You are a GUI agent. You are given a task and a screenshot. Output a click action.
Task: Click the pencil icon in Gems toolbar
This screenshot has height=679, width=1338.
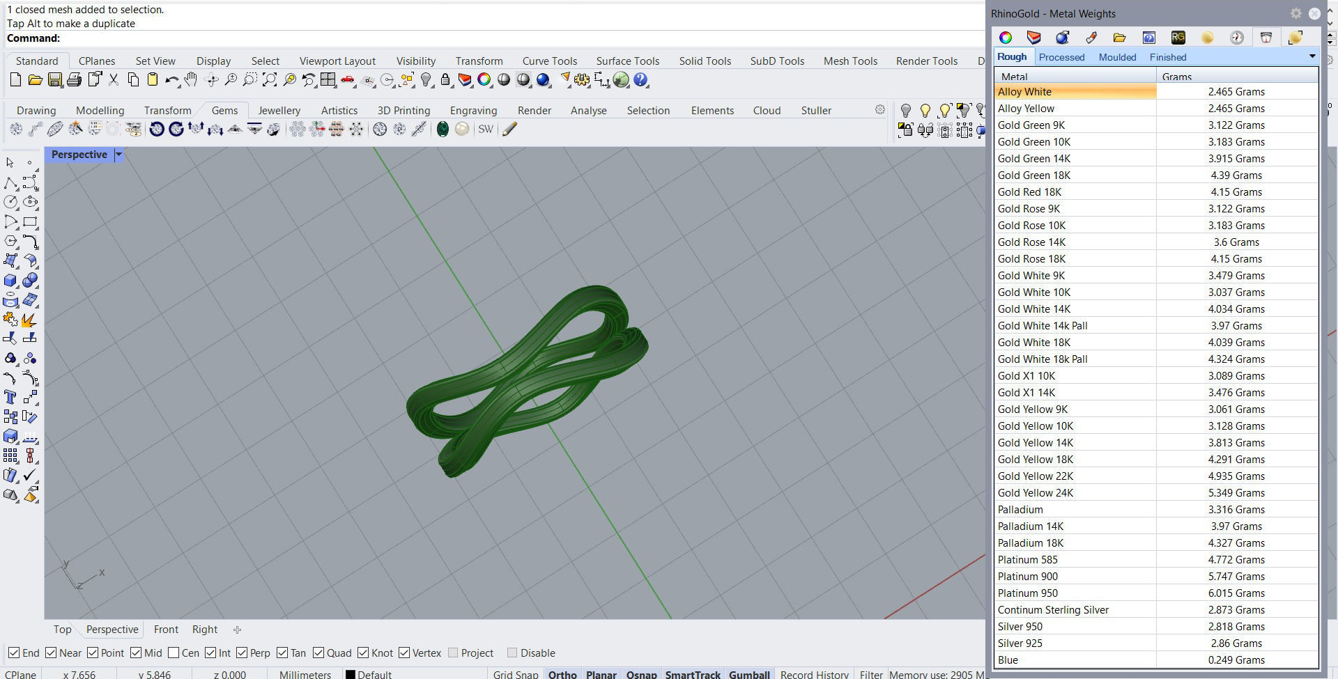(x=509, y=129)
